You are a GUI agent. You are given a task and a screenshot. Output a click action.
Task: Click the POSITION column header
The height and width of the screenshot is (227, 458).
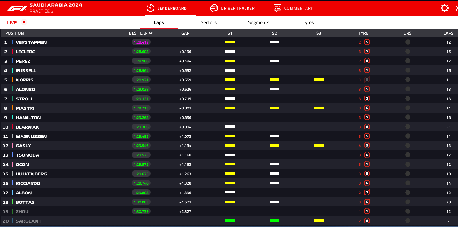click(x=14, y=33)
